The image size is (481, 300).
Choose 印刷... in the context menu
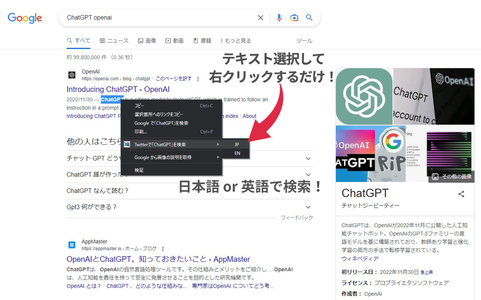(171, 132)
